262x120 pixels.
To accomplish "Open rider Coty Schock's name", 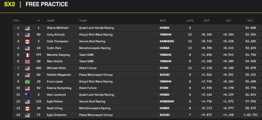I will (x=56, y=35).
